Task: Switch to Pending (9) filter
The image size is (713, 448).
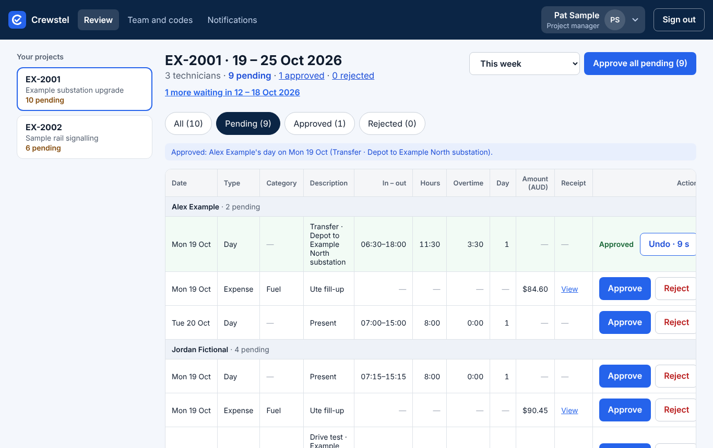Action: 248,123
